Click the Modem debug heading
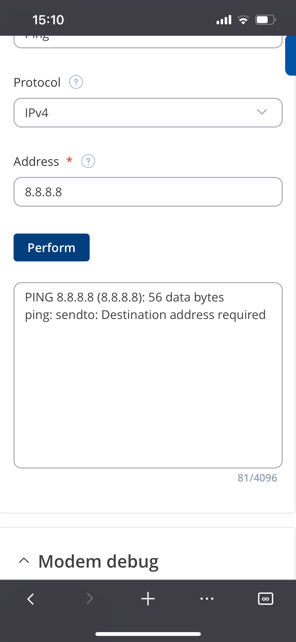The image size is (296, 642). [x=98, y=561]
